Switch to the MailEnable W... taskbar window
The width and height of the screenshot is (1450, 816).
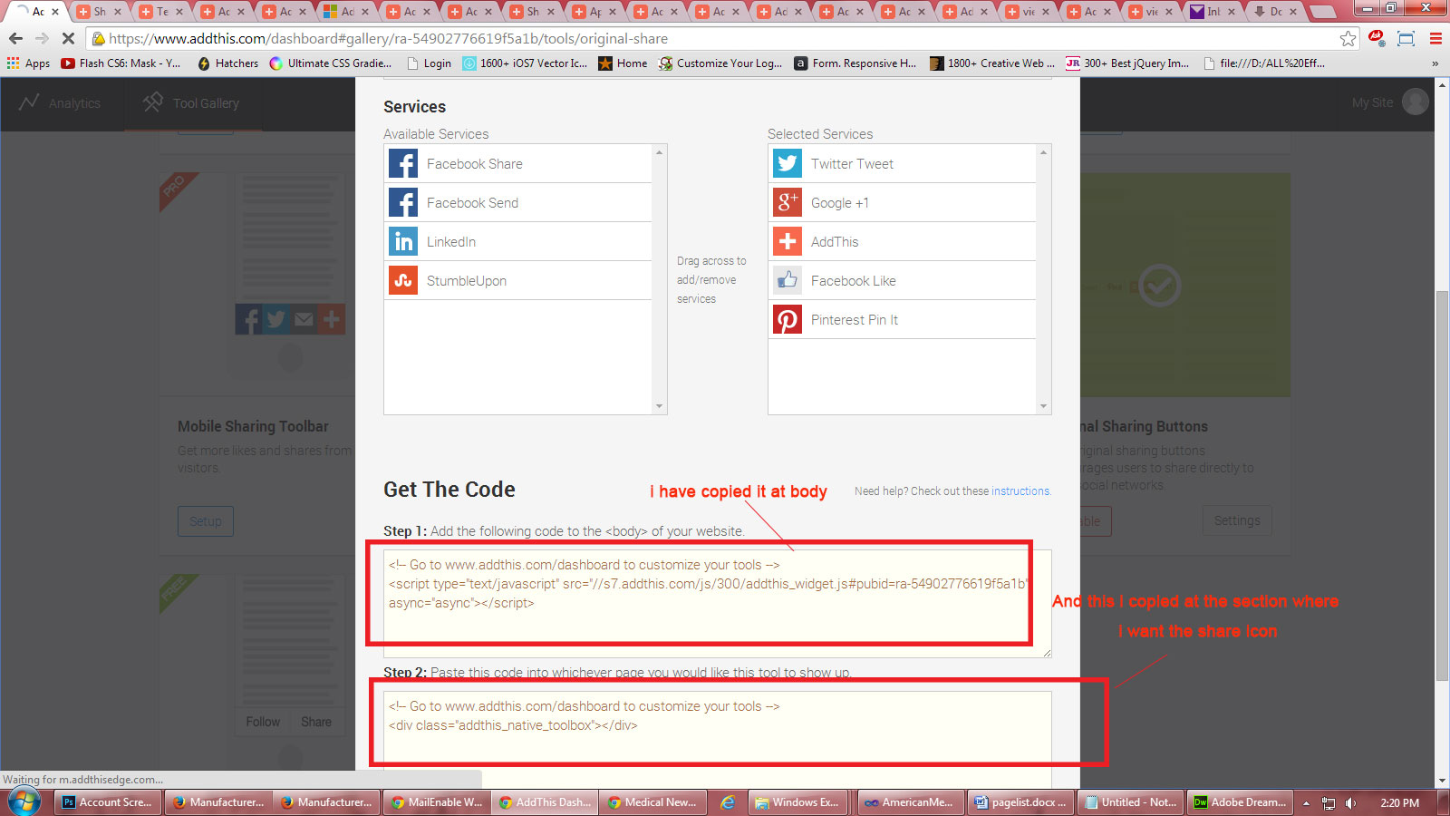(x=437, y=802)
